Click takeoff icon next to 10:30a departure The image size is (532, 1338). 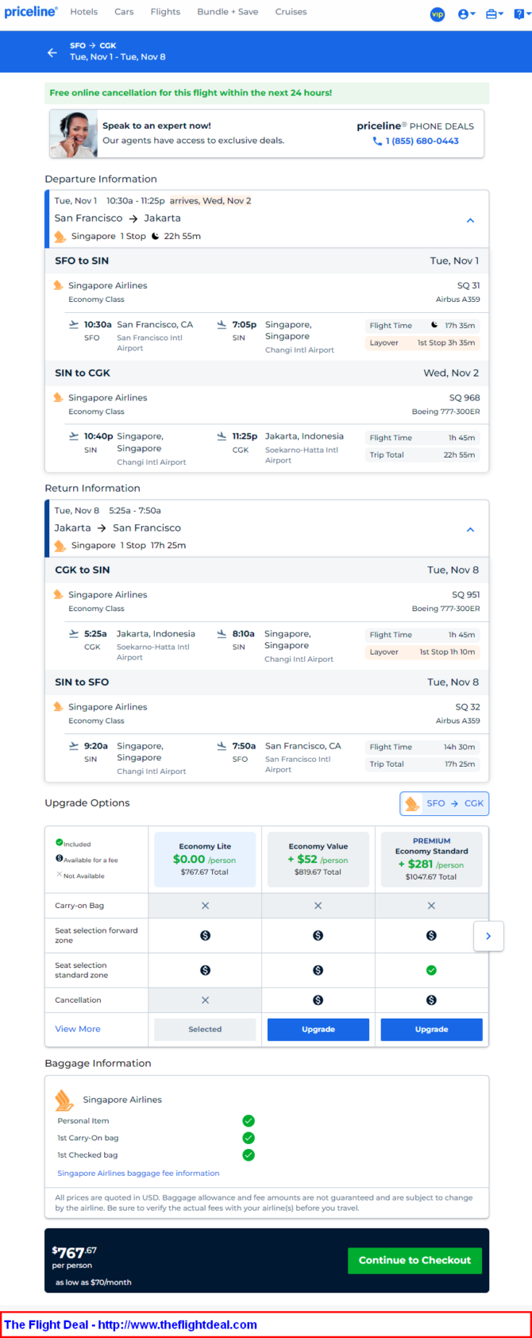pos(74,324)
